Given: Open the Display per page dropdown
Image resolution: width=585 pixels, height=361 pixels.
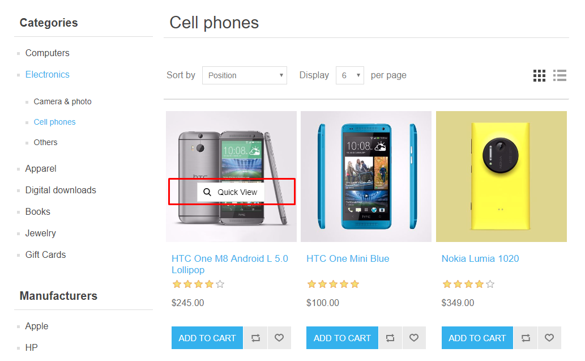Looking at the screenshot, I should (350, 75).
